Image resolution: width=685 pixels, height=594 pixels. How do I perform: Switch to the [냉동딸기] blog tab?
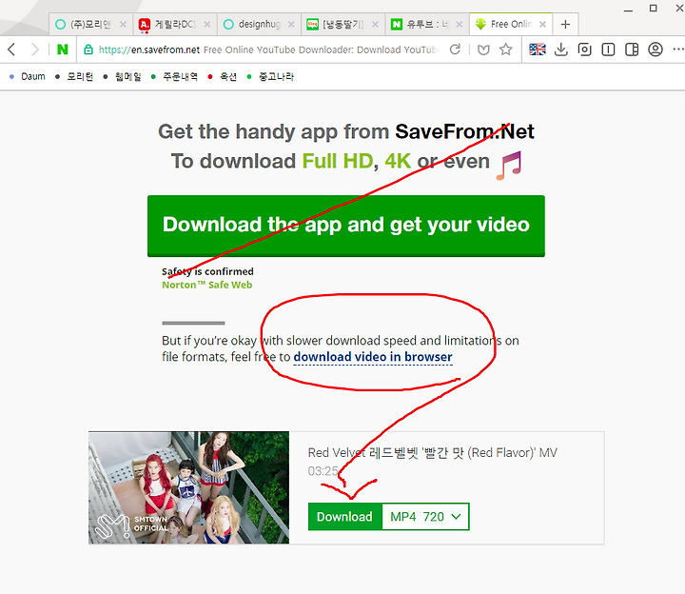[342, 25]
